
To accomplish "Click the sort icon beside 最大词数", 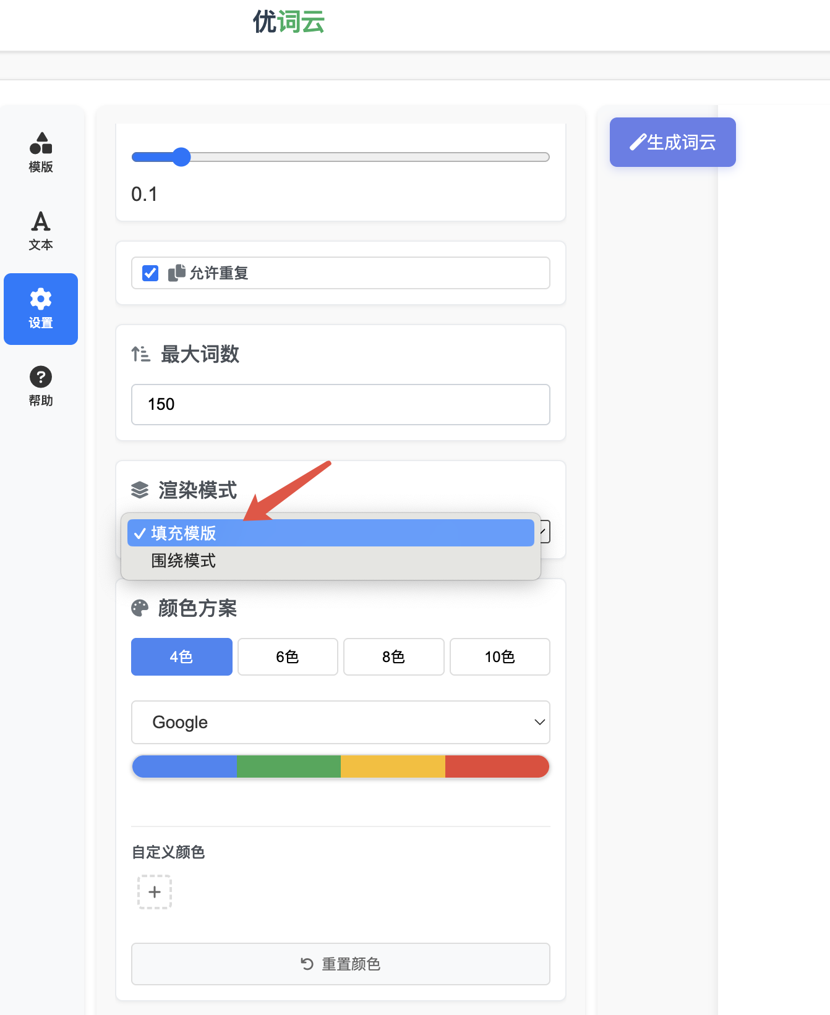I will [141, 354].
